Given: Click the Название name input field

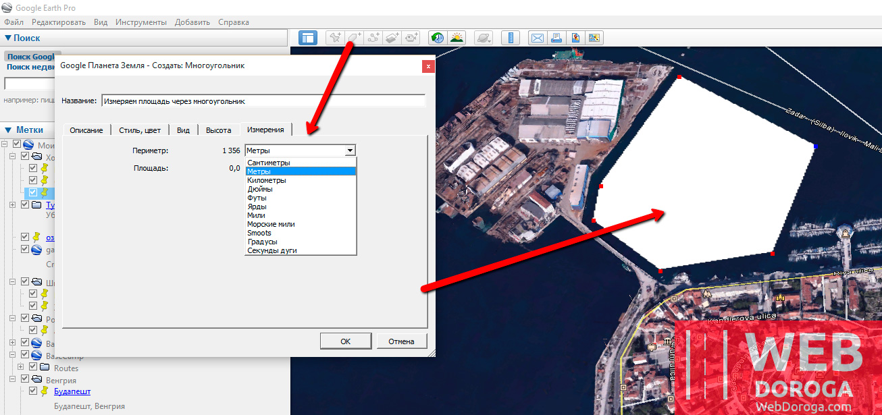Looking at the screenshot, I should [x=263, y=101].
